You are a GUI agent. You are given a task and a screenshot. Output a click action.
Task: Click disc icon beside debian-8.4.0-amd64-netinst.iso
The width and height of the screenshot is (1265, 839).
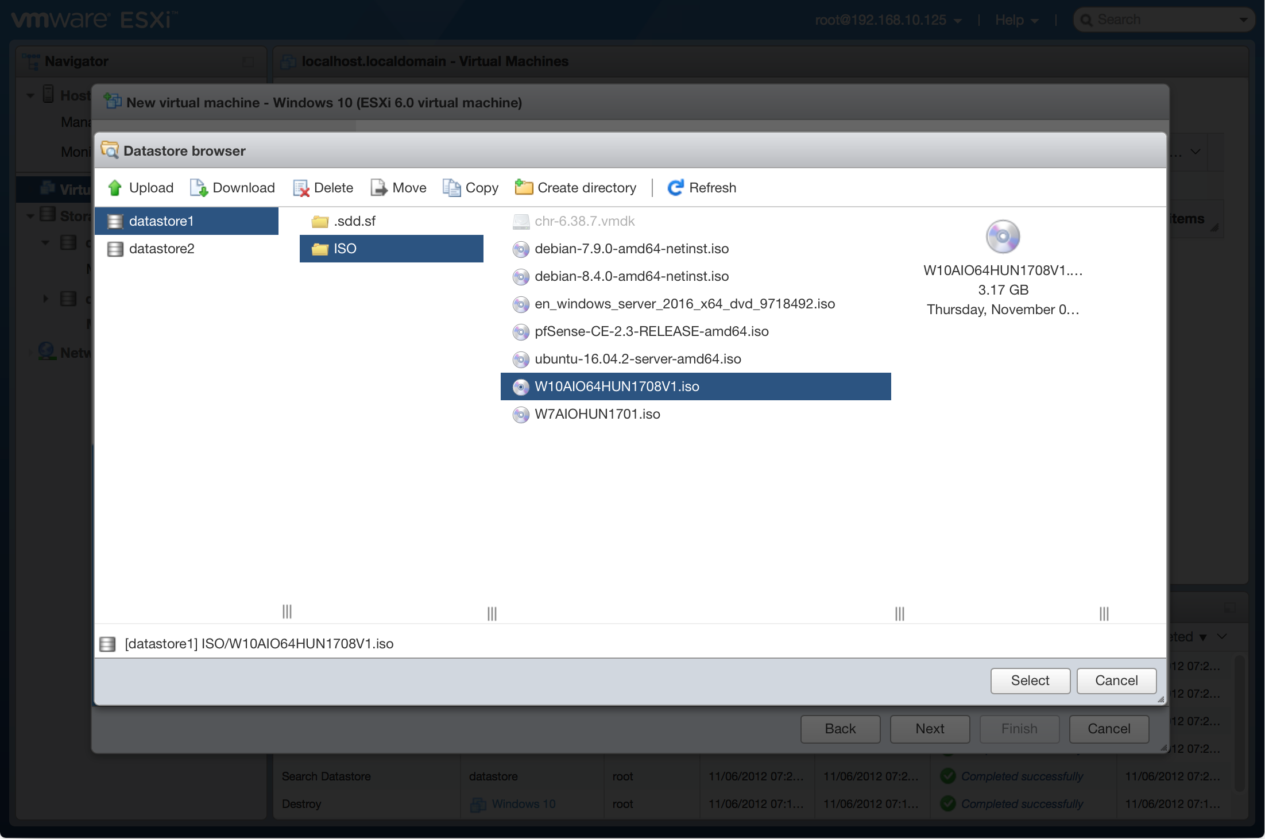pos(521,276)
